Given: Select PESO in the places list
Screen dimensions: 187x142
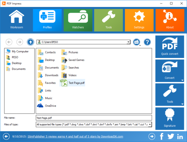Looking at the screenshot, I should (x=12, y=57).
